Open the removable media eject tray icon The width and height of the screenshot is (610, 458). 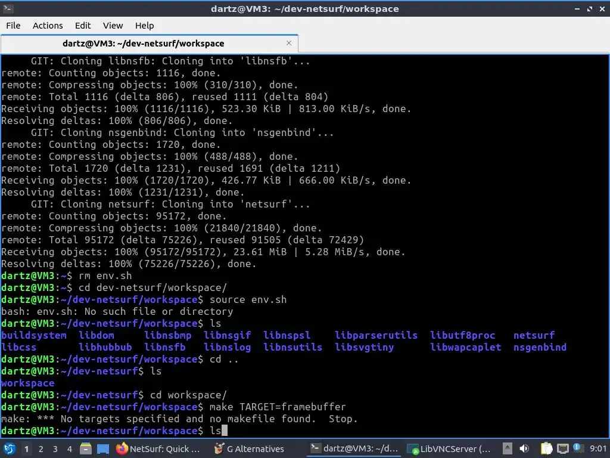[x=507, y=448]
